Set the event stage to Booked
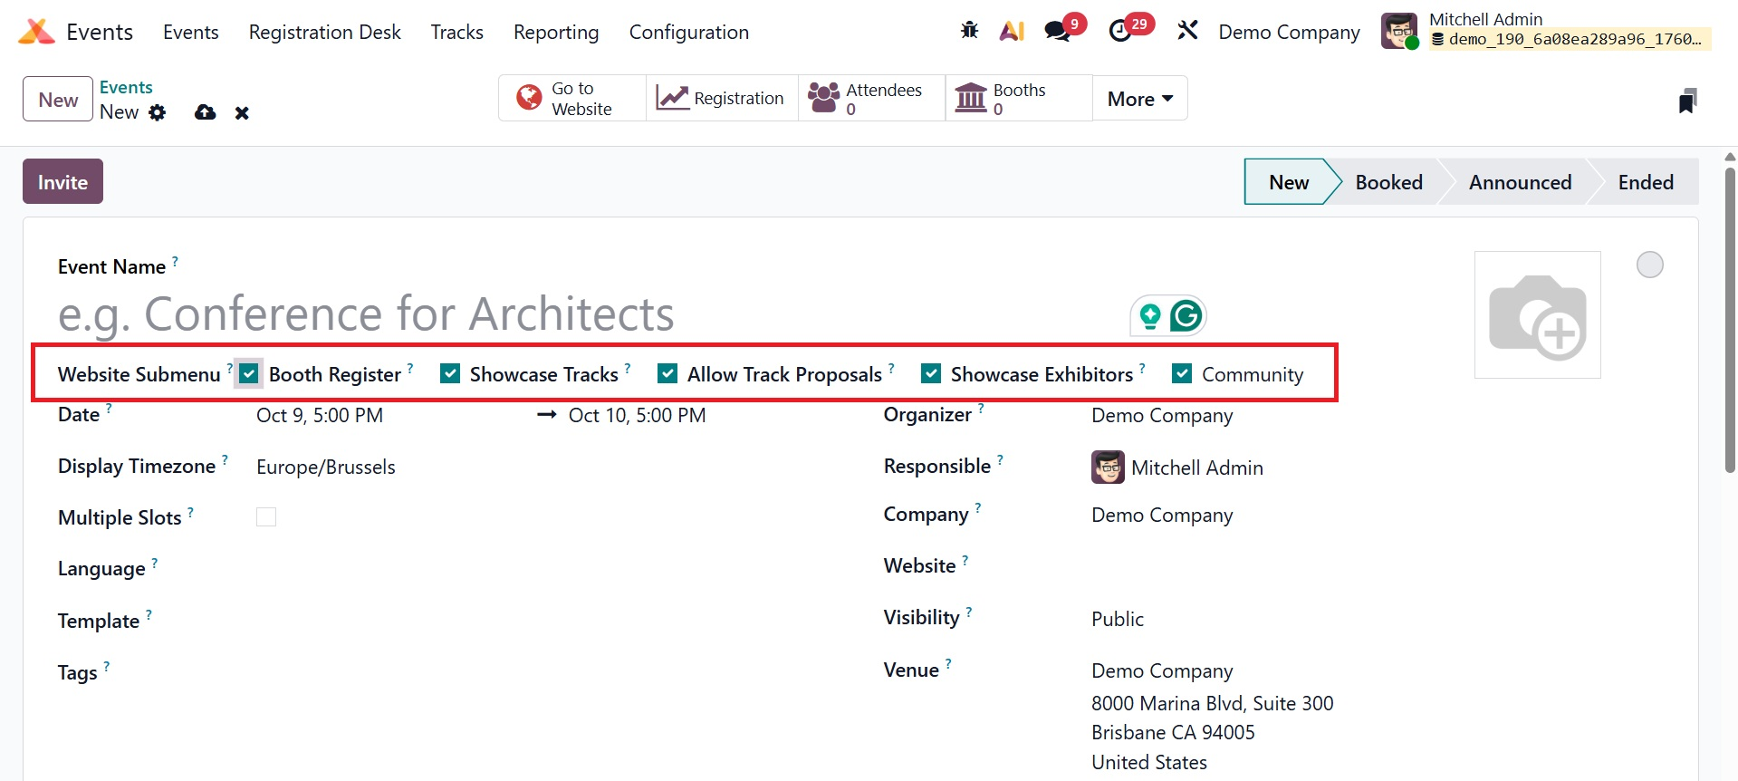 tap(1388, 182)
